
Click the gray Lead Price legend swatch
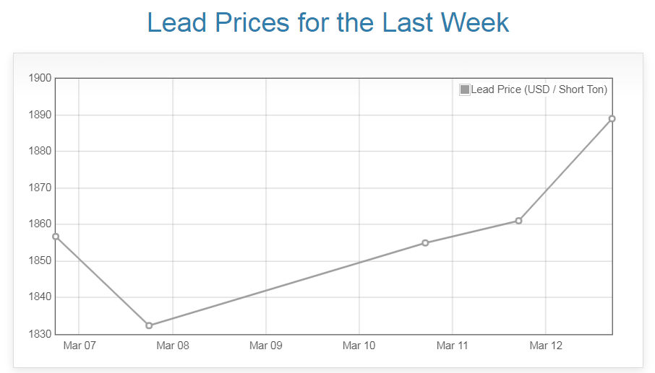465,89
